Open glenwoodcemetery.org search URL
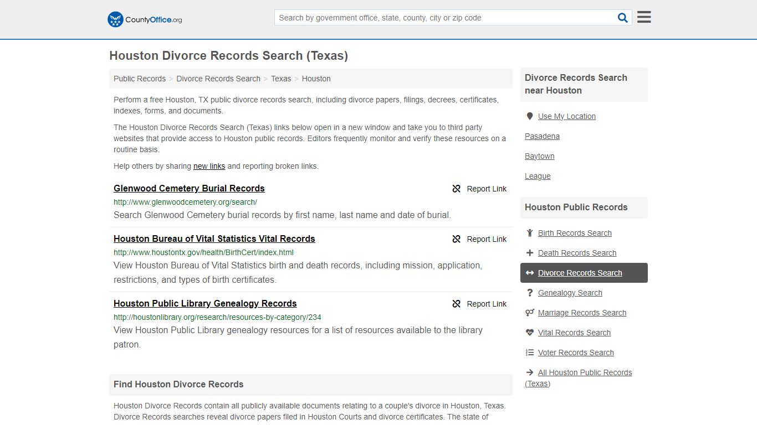The width and height of the screenshot is (757, 425). [185, 202]
